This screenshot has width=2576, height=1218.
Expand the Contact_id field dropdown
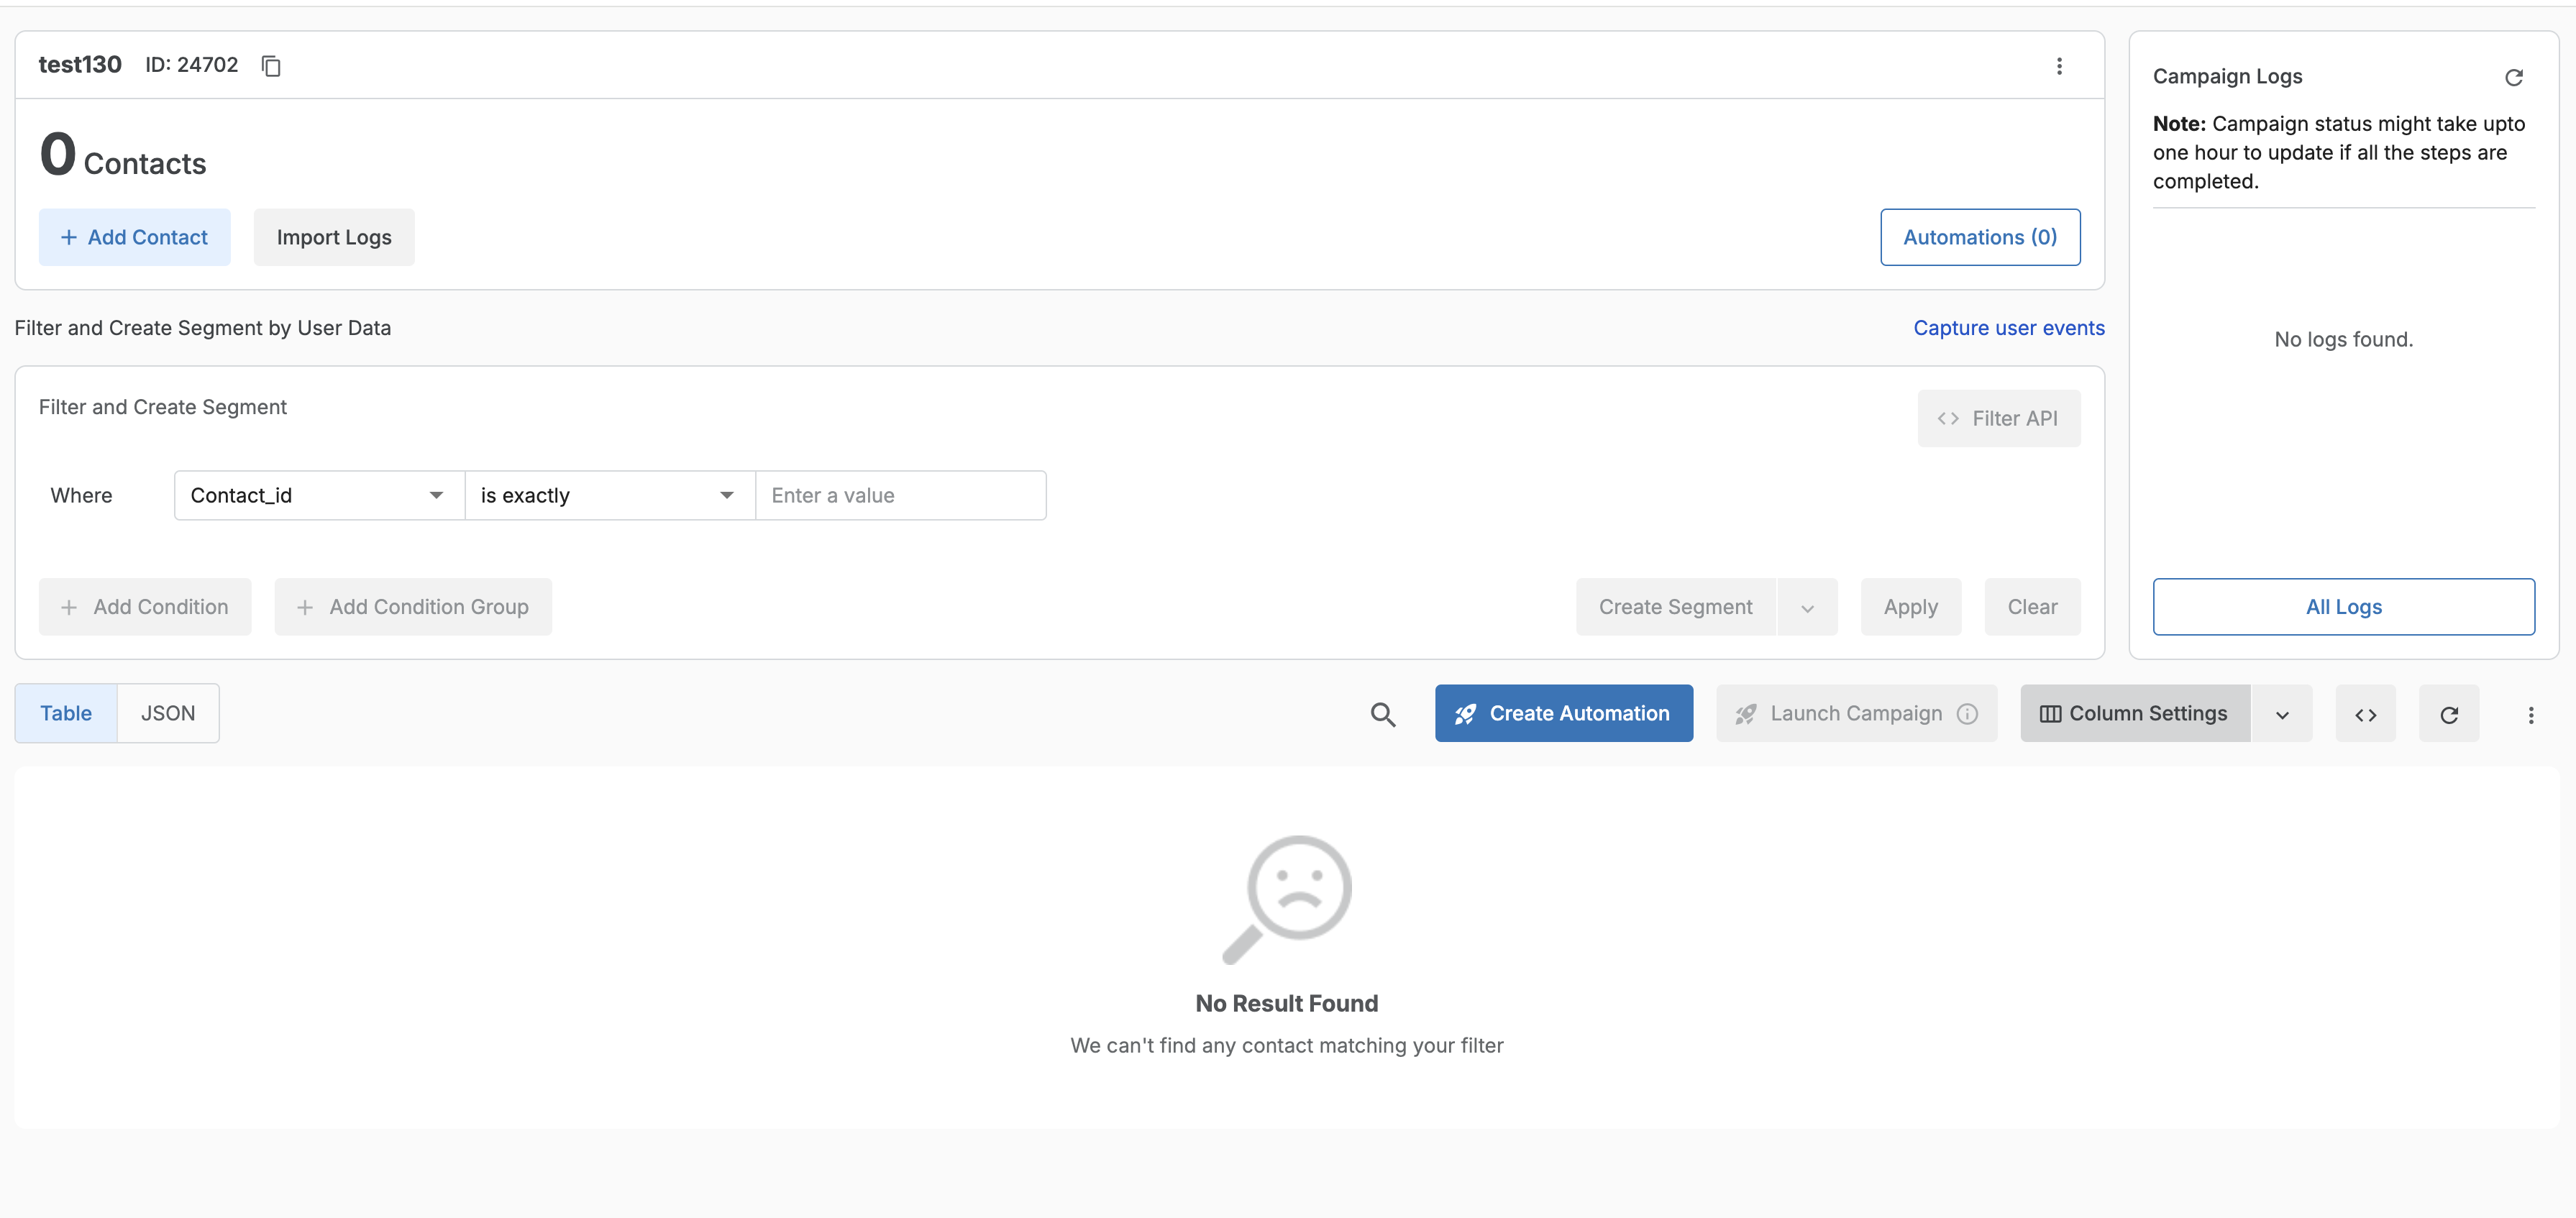436,496
